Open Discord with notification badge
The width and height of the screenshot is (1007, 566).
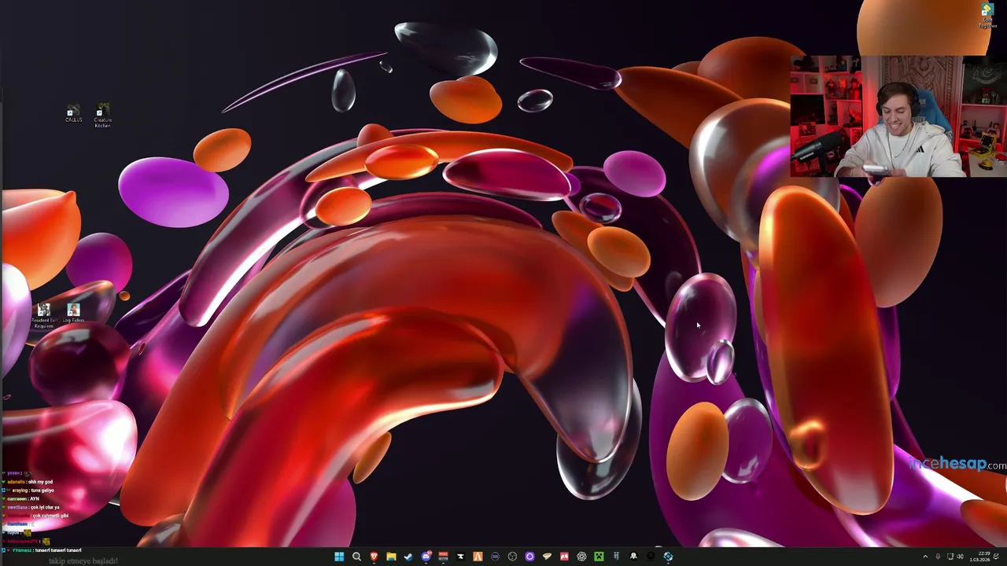(x=426, y=557)
